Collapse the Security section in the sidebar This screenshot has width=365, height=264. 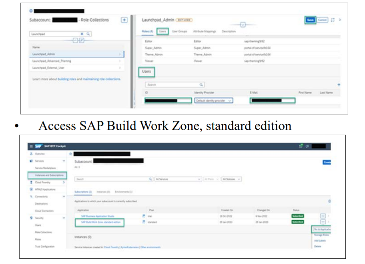(x=64, y=218)
